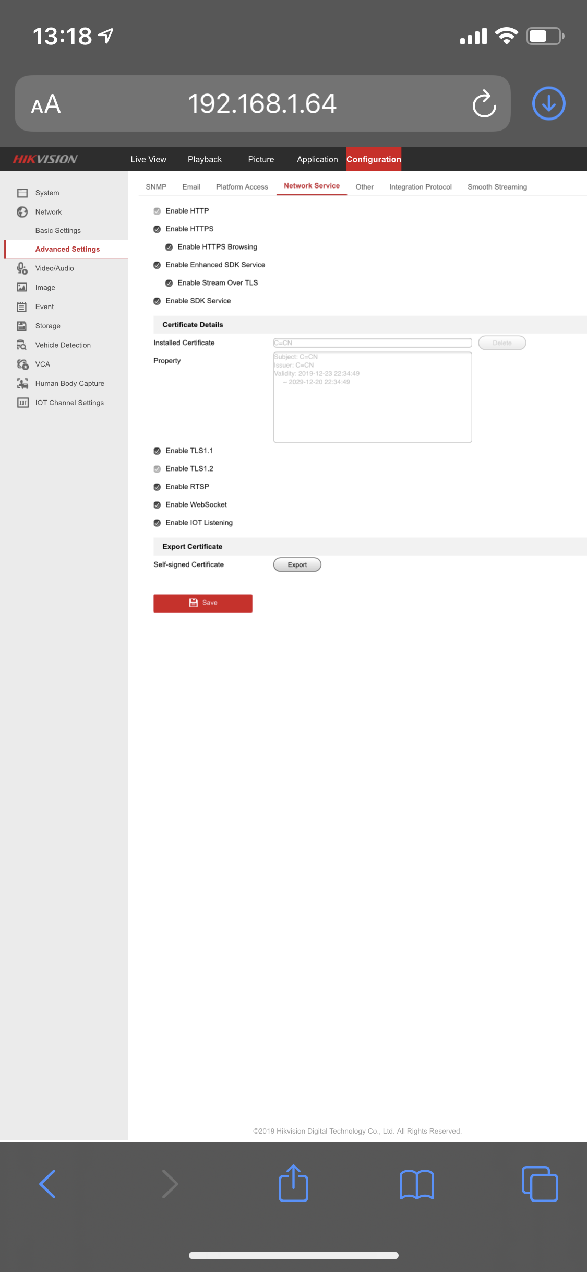Click the Vehicle Detection sidebar icon
Viewport: 587px width, 1272px height.
tap(22, 345)
